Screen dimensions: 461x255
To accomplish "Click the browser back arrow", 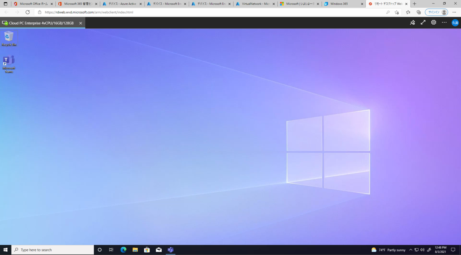I will [6, 12].
